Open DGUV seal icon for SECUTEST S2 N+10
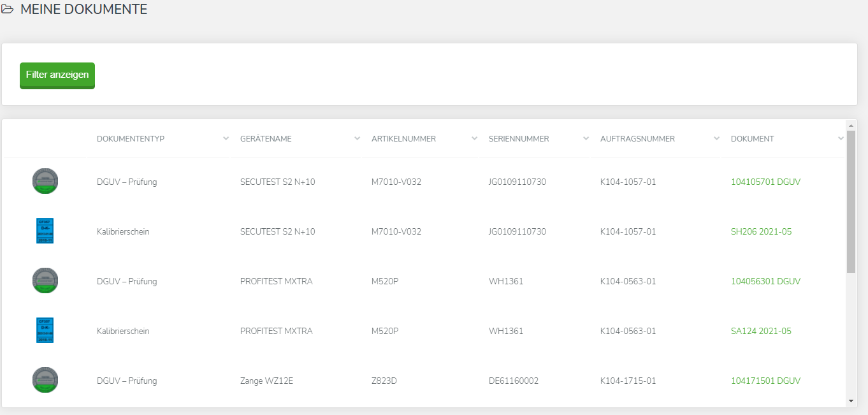The width and height of the screenshot is (868, 415). click(45, 181)
